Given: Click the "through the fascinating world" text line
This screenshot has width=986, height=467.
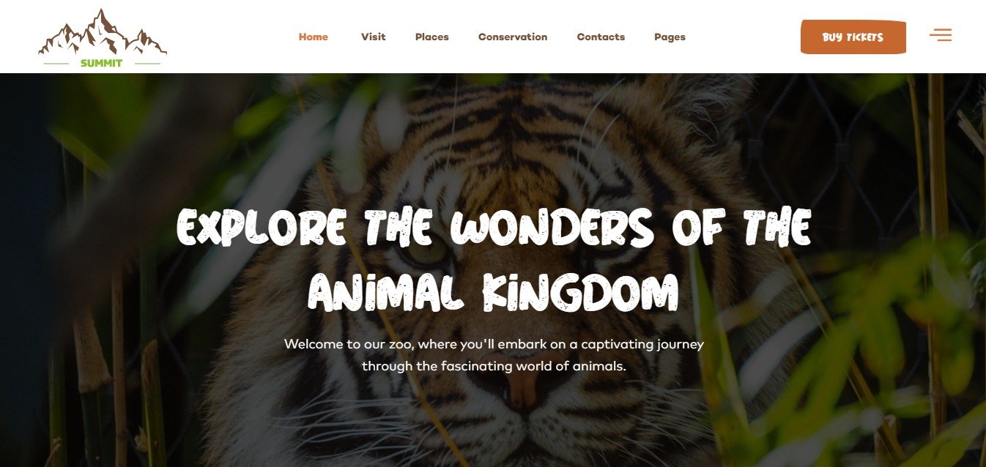Looking at the screenshot, I should [x=494, y=366].
